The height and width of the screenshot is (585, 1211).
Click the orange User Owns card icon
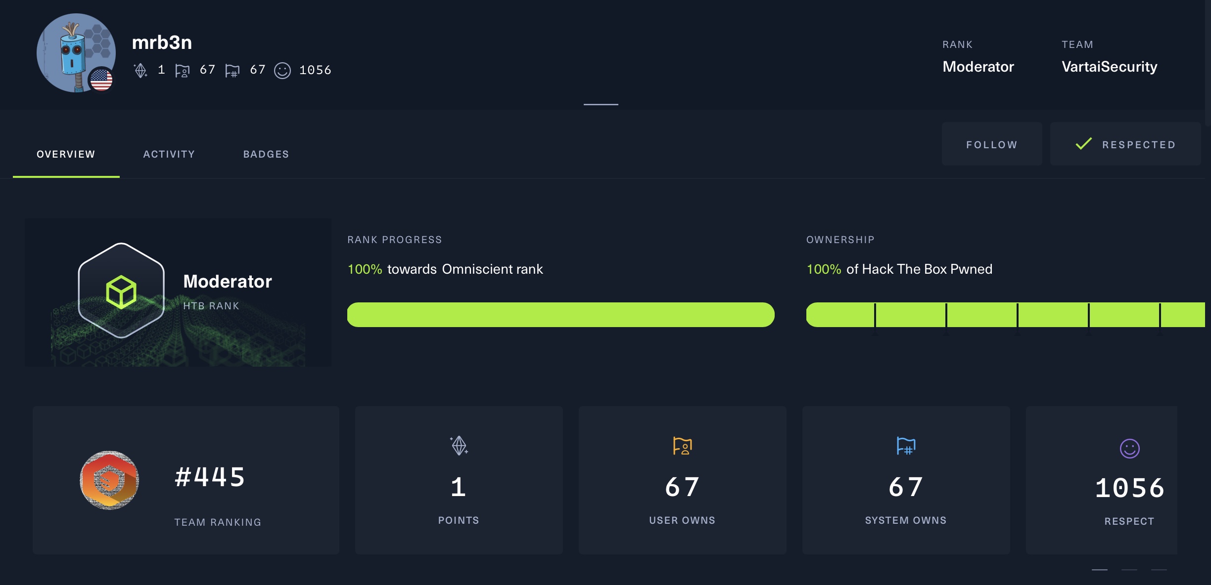click(x=682, y=446)
